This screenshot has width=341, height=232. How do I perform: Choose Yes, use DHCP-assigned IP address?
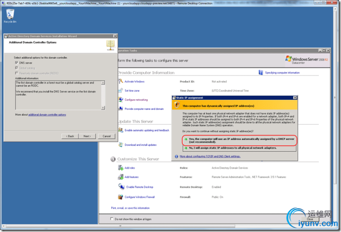pyautogui.click(x=239, y=141)
